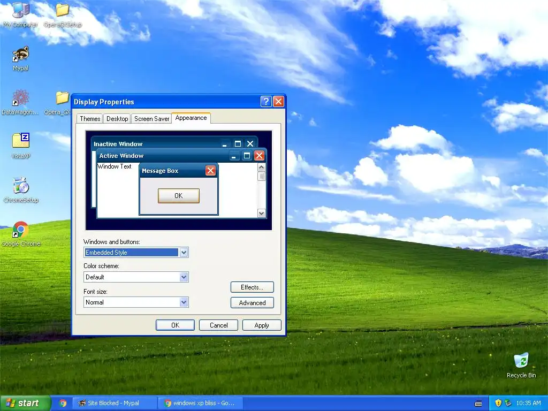Screen dimensions: 548x411
Task: Switch to Site Blocked - Mypal taskbar window
Action: [x=114, y=403]
